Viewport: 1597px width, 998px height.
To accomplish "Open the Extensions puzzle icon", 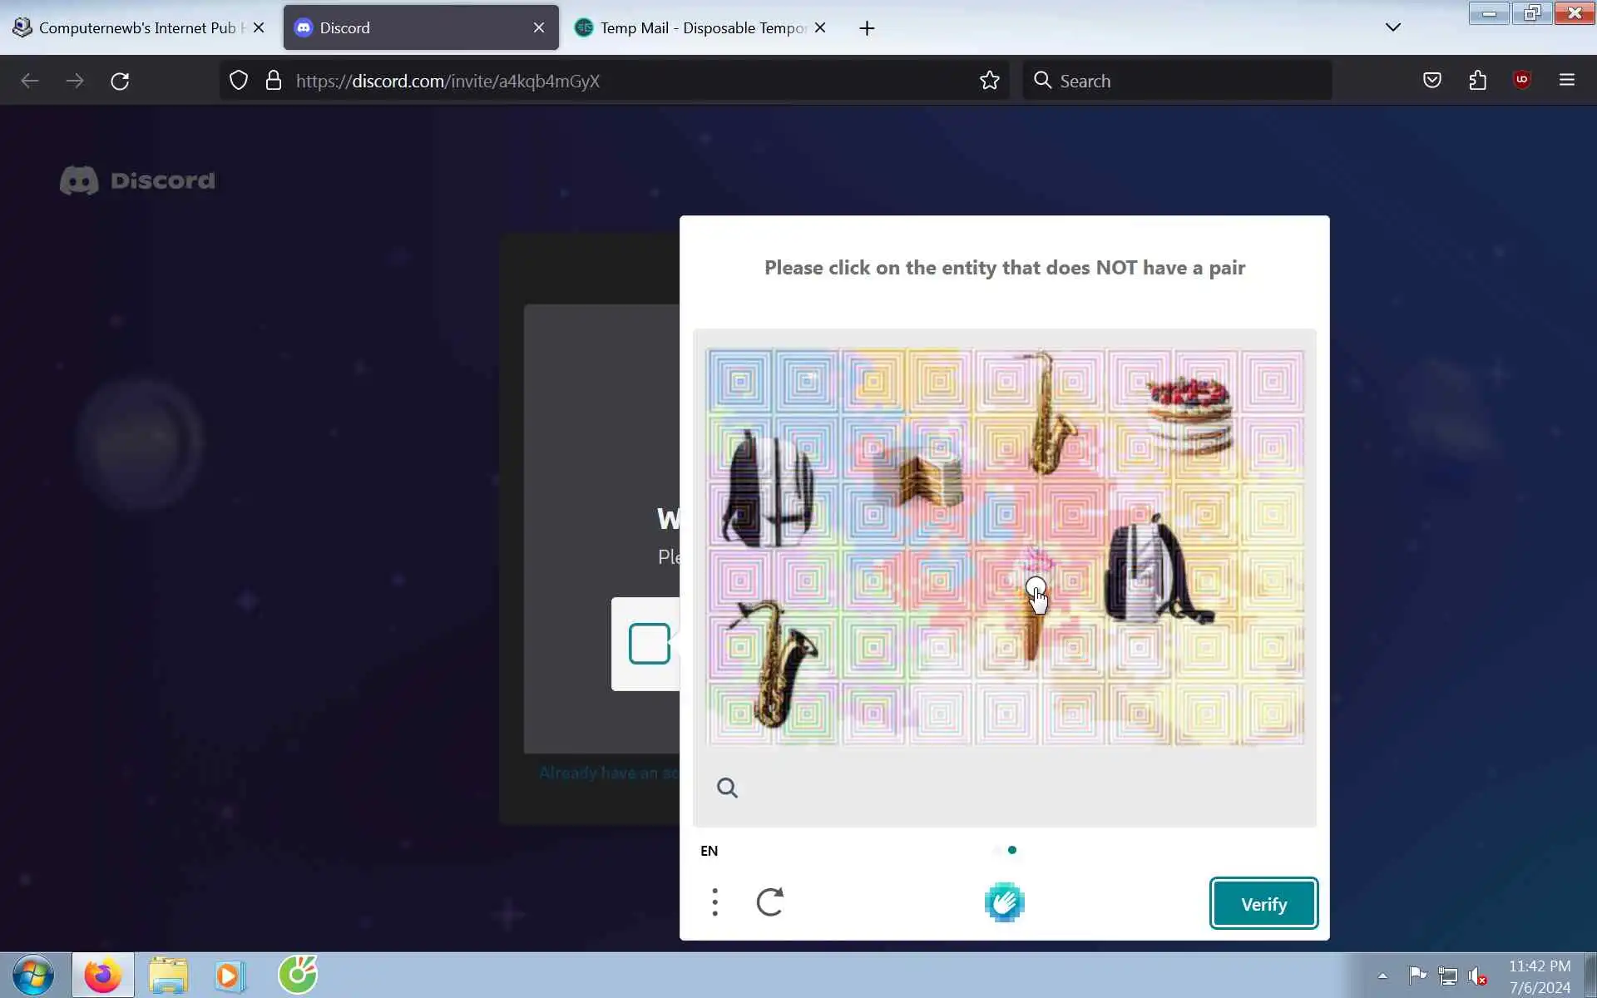I will click(1477, 81).
